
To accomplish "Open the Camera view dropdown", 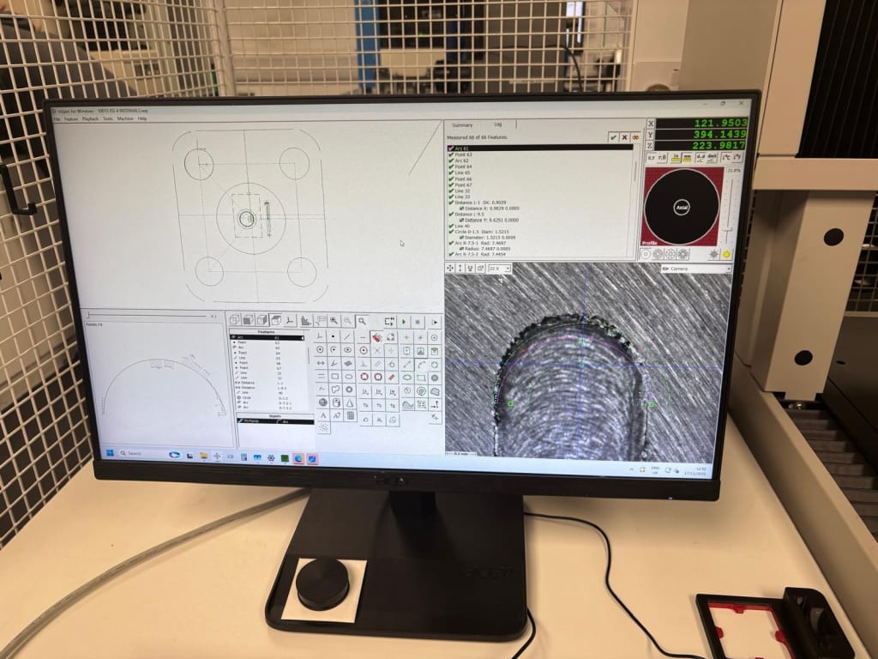I will (x=695, y=269).
